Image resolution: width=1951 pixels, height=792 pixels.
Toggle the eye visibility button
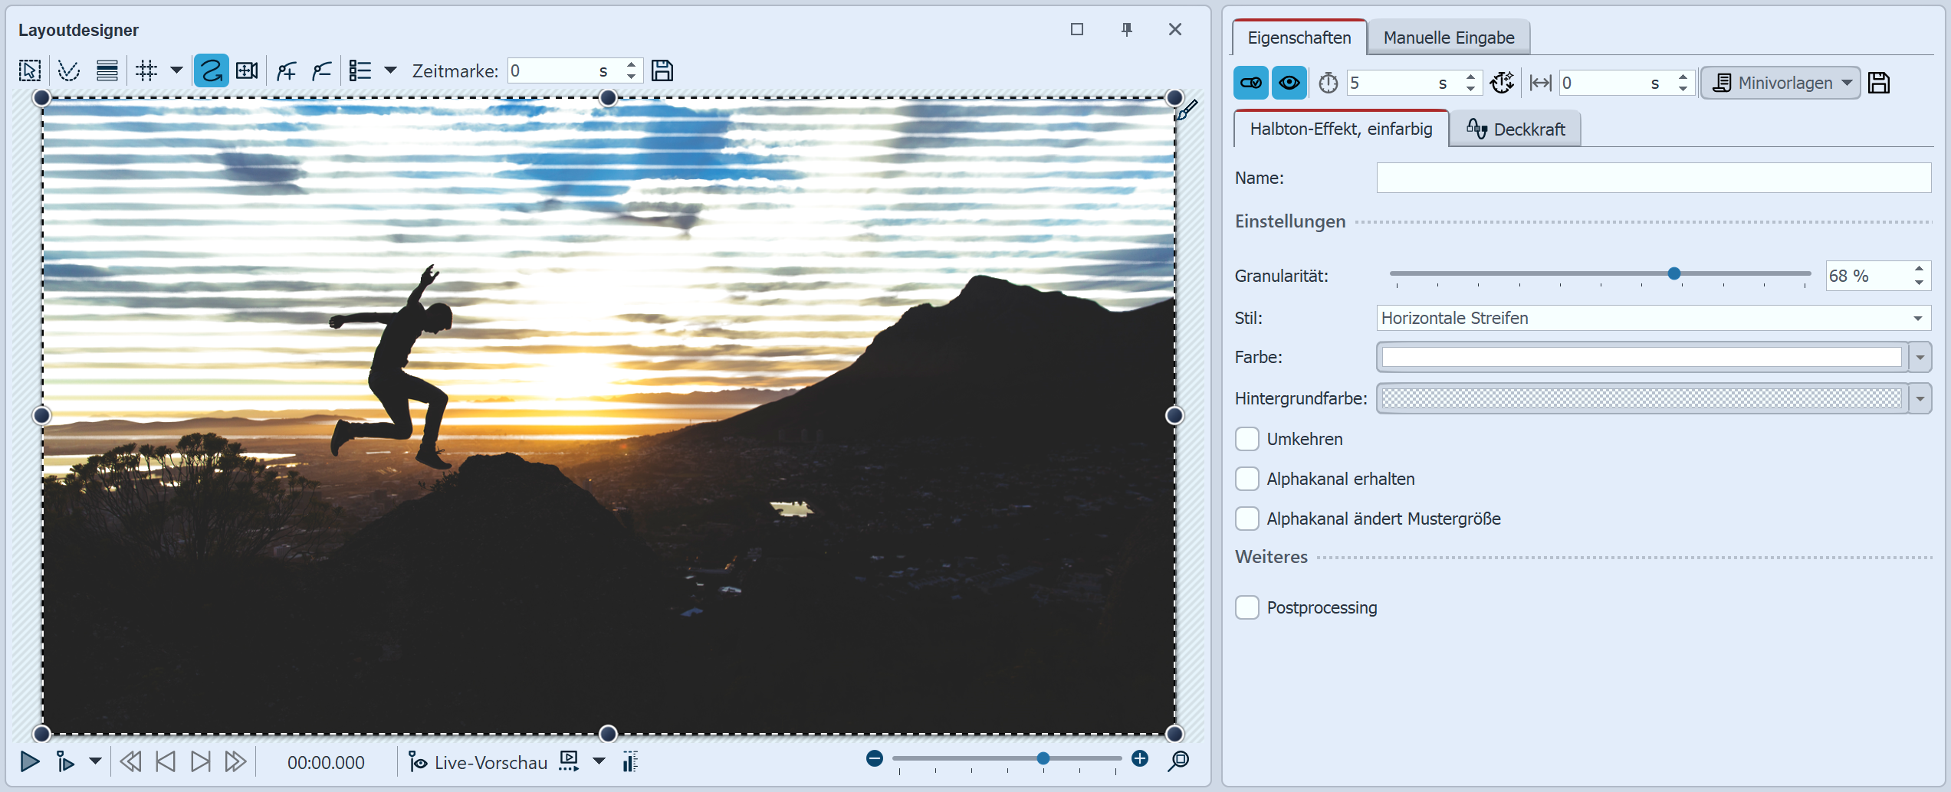[x=1289, y=83]
